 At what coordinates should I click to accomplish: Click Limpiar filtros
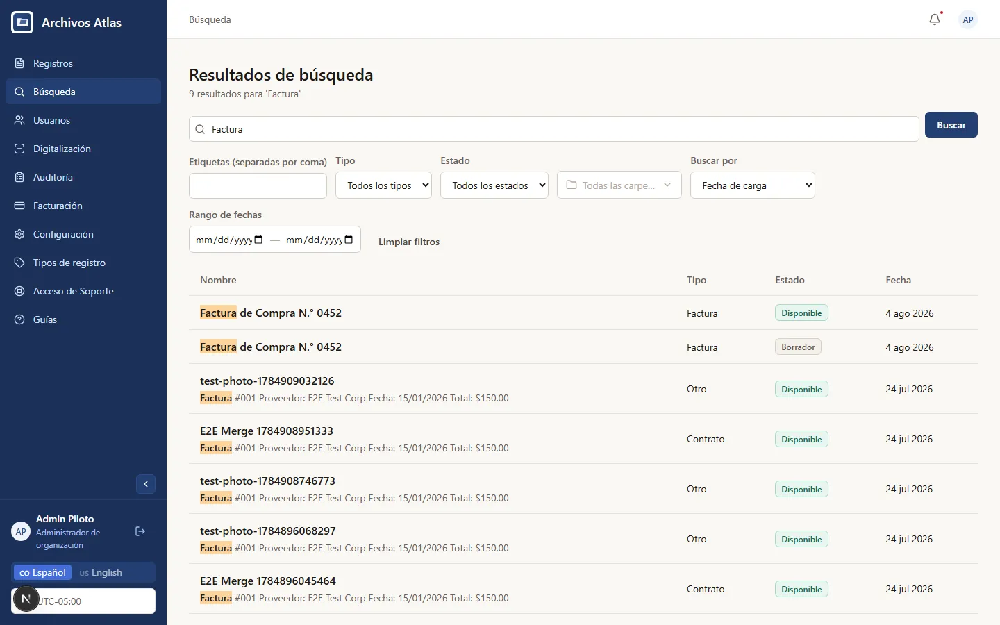pyautogui.click(x=409, y=242)
